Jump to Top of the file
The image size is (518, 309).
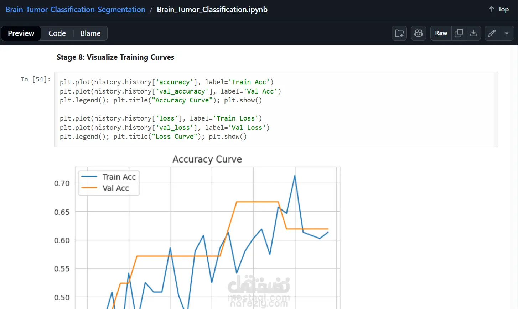click(498, 9)
